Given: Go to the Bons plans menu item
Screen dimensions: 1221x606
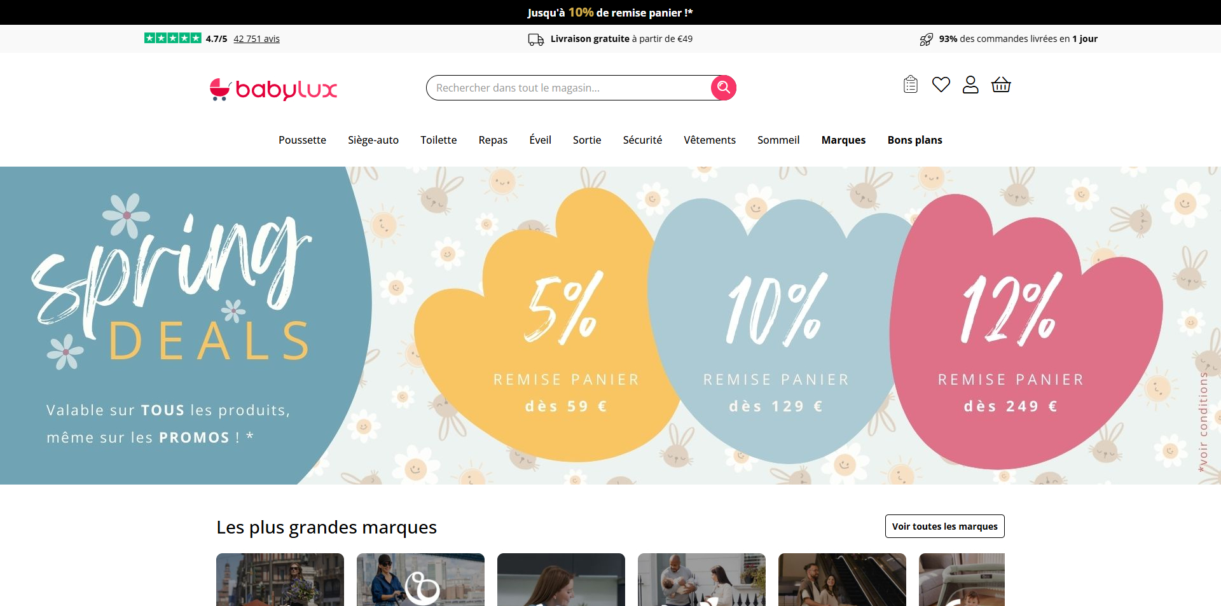Looking at the screenshot, I should point(914,140).
